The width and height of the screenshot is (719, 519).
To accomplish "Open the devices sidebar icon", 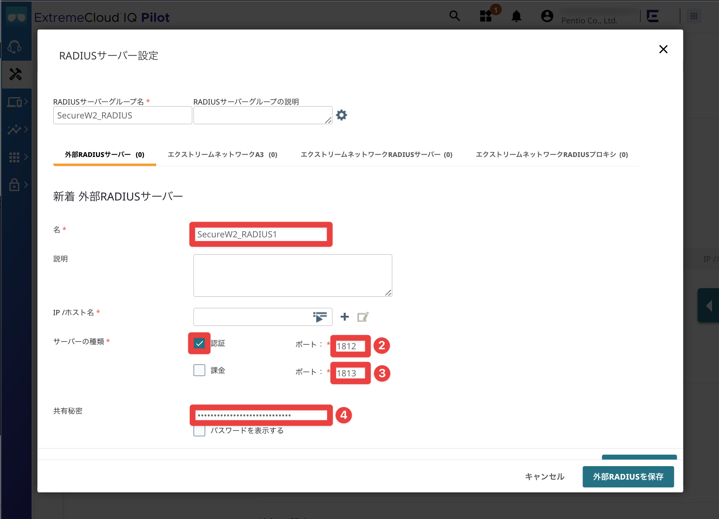I will point(14,102).
